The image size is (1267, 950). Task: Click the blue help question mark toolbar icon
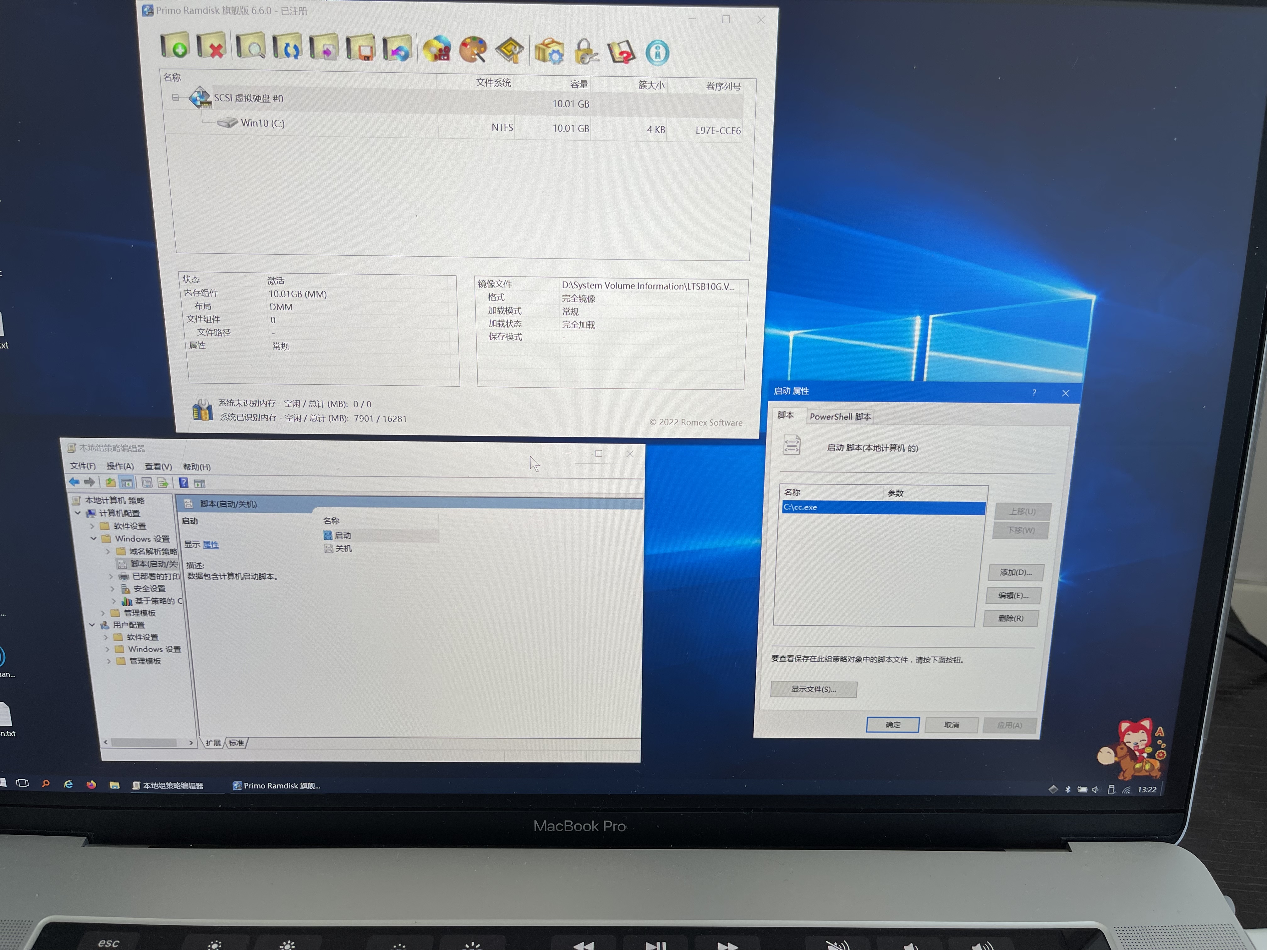point(183,483)
